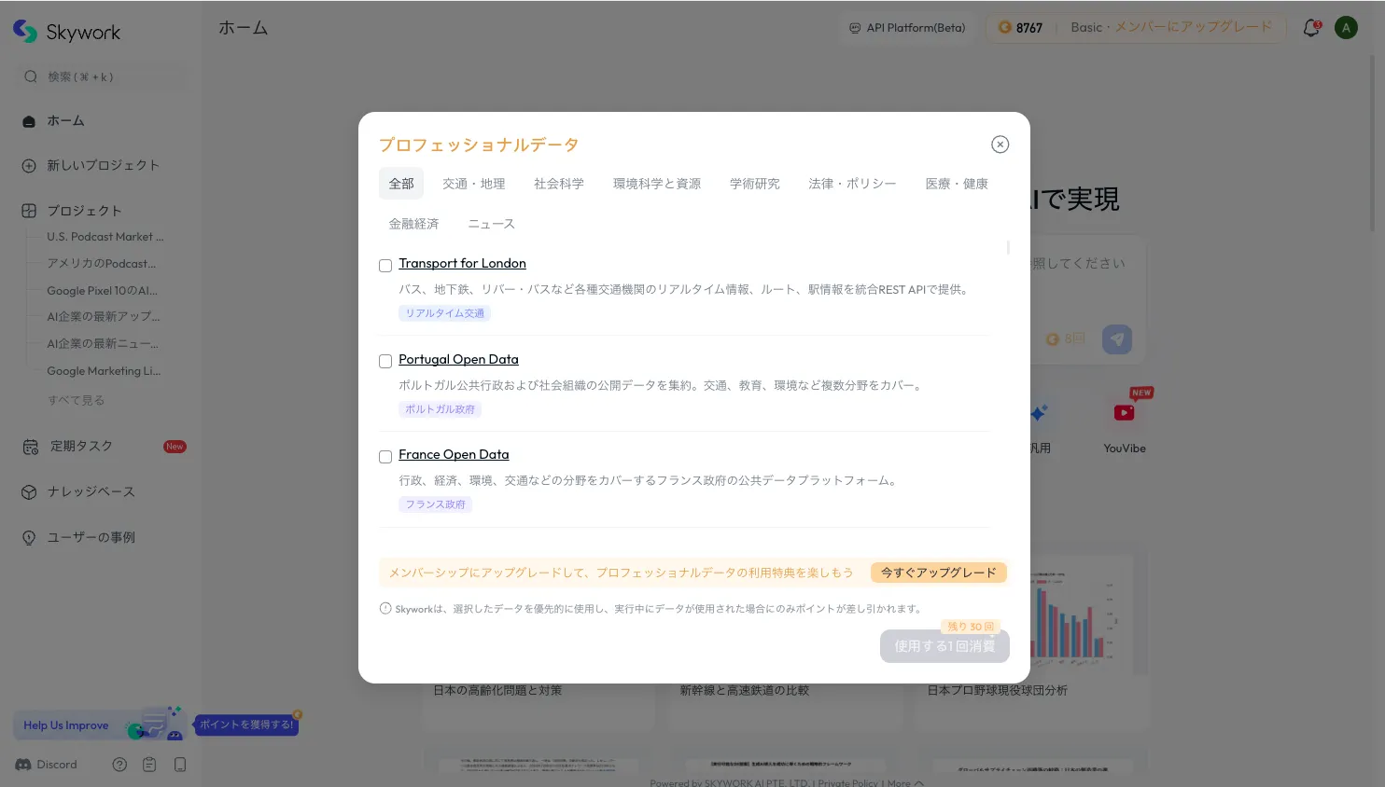Switch to the 医療・健康 tab
Screen dimensions: 1385x787
pos(957,184)
